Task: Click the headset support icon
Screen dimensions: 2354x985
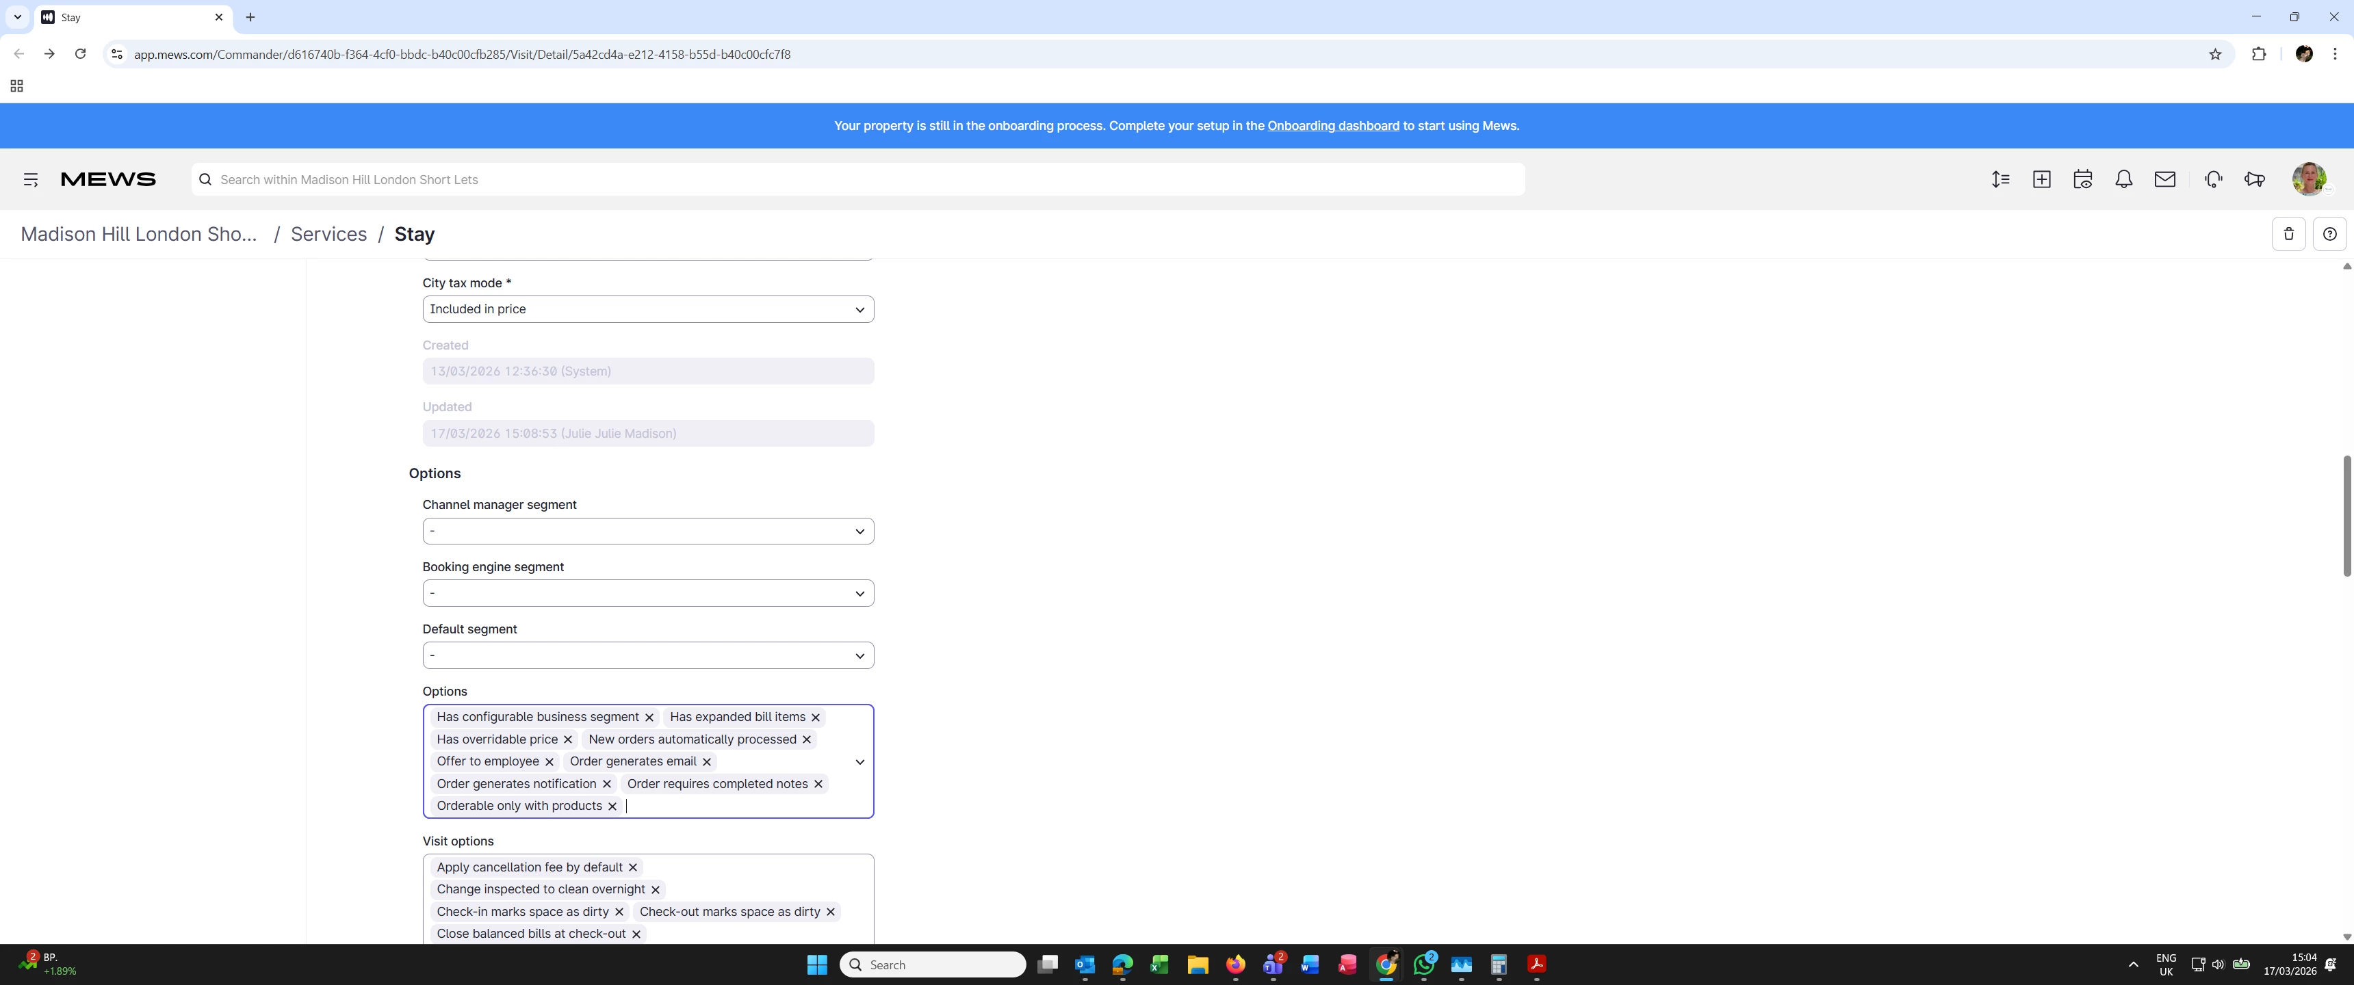Action: [x=2213, y=179]
